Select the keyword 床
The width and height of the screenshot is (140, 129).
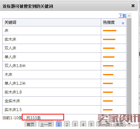coord(6,31)
